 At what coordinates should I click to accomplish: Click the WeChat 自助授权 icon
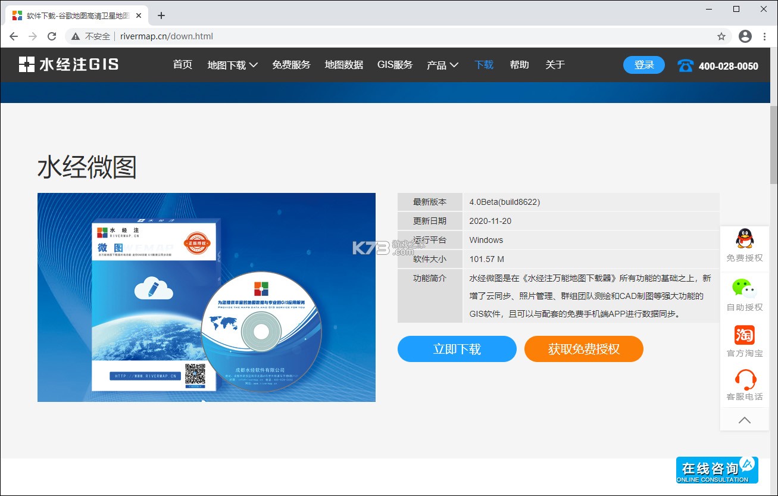[745, 288]
